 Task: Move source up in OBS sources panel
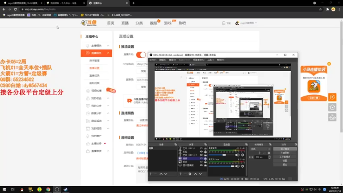click(x=196, y=174)
